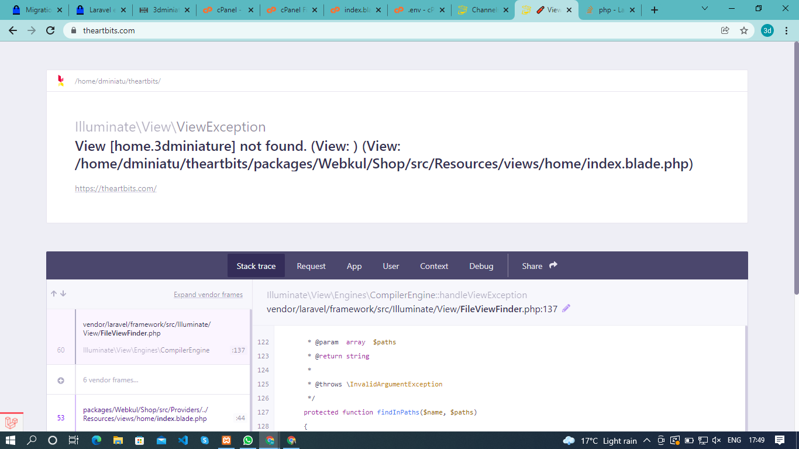Close the active View tab
Image resolution: width=799 pixels, height=449 pixels.
(569, 10)
